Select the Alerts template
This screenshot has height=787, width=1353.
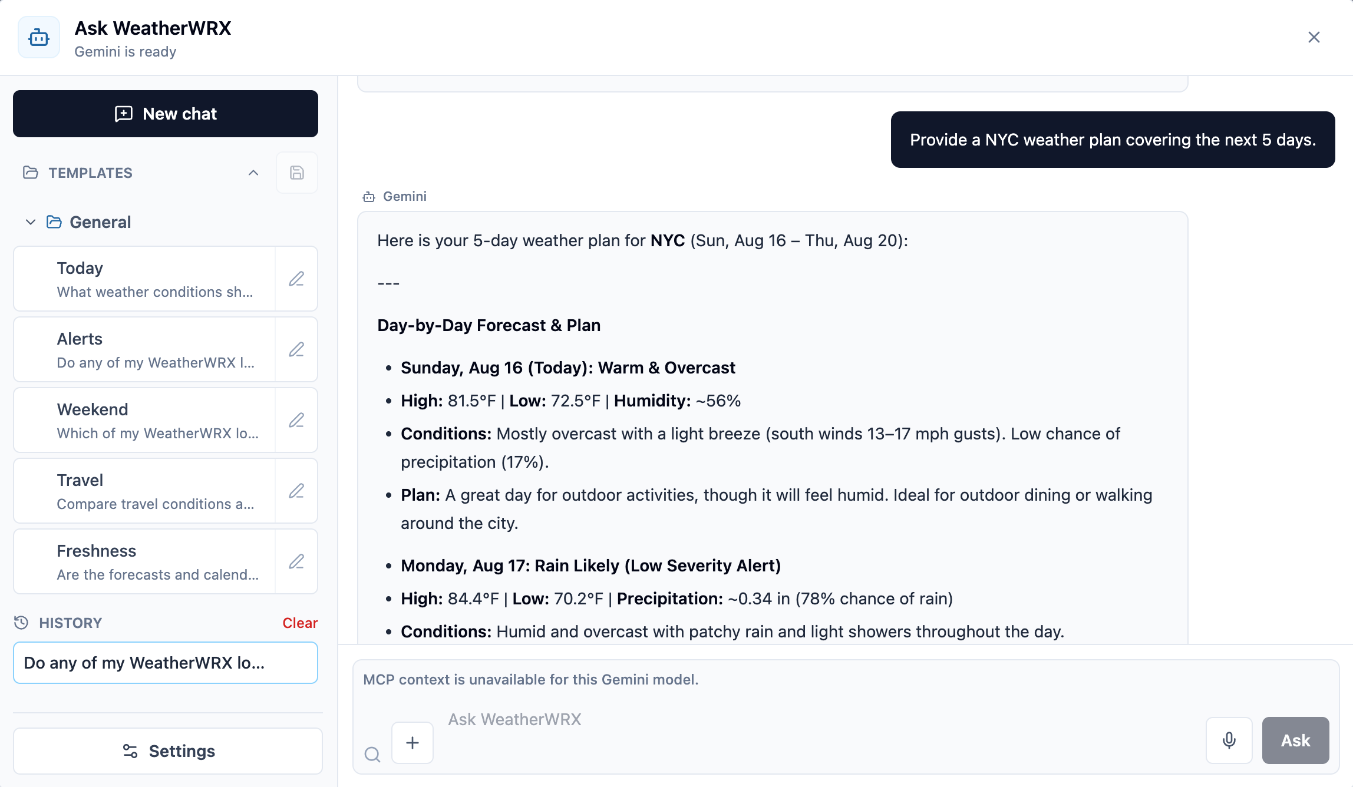(144, 349)
